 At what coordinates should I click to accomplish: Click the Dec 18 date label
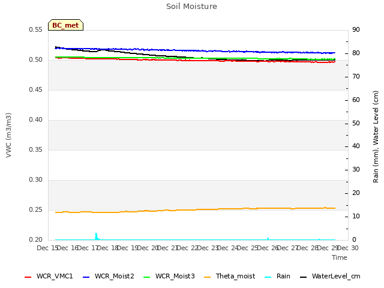107,248
